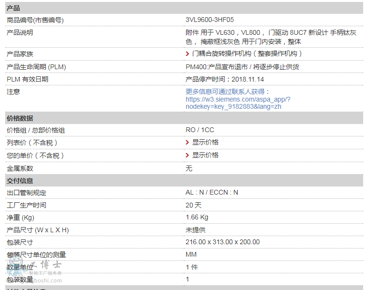
Task: Click the 金属系数 label
Action: point(20,168)
